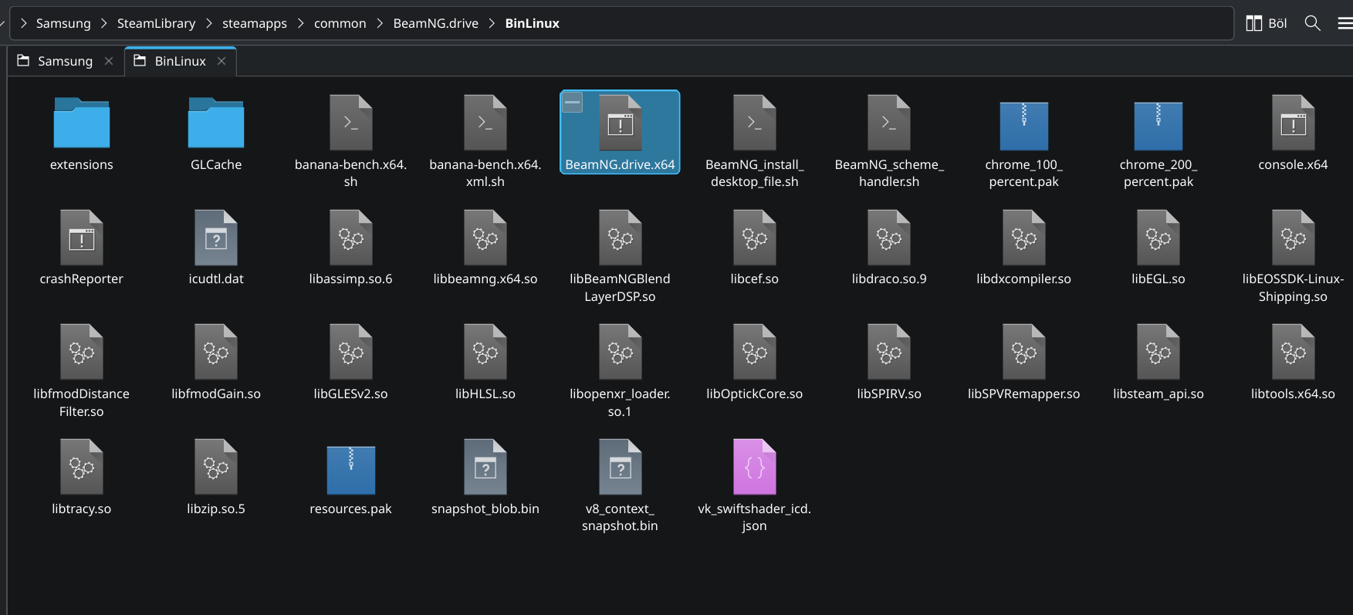Select the libfmodGain.so library icon
The width and height of the screenshot is (1353, 615).
[x=216, y=352]
